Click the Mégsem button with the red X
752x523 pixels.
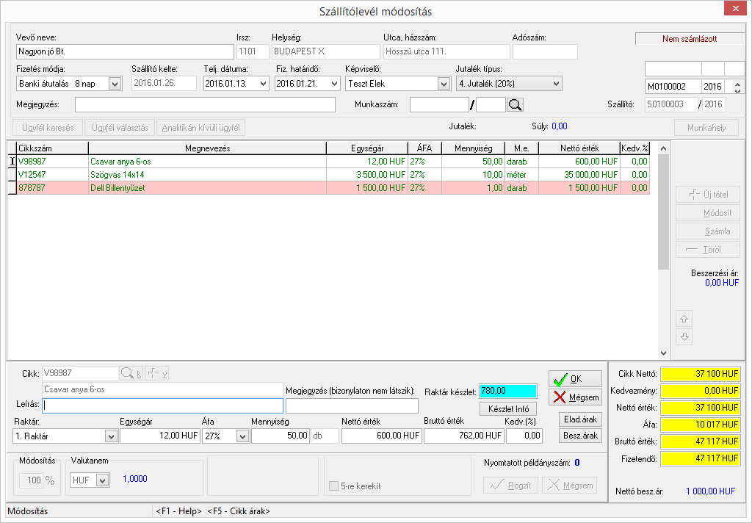[x=575, y=397]
